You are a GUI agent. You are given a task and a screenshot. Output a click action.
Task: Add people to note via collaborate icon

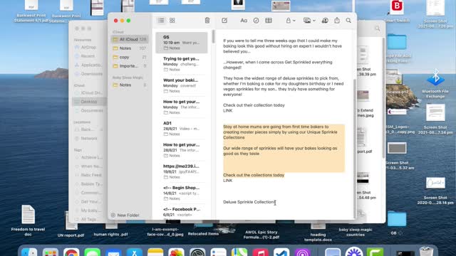click(x=325, y=21)
